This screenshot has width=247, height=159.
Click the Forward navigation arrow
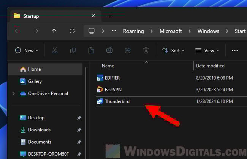(36, 31)
